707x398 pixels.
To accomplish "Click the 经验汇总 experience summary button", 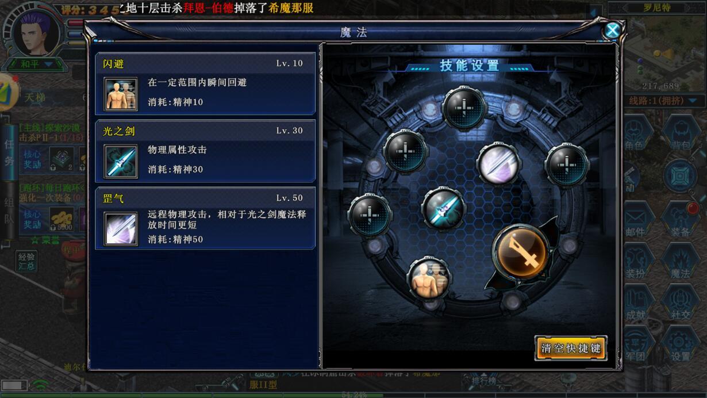I will pos(26,262).
